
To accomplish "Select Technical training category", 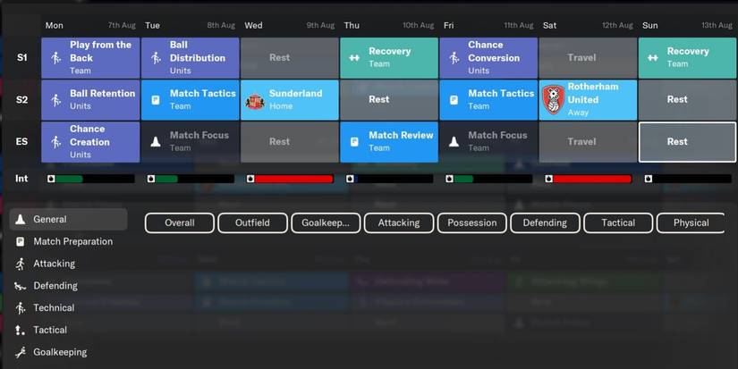I will click(68, 308).
